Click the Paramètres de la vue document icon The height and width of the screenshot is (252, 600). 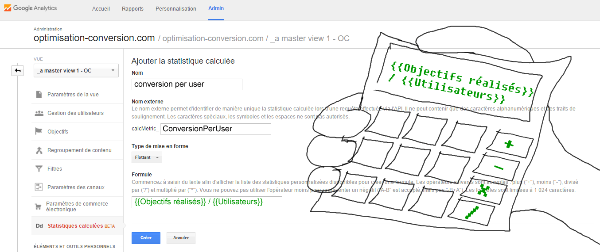click(x=39, y=95)
